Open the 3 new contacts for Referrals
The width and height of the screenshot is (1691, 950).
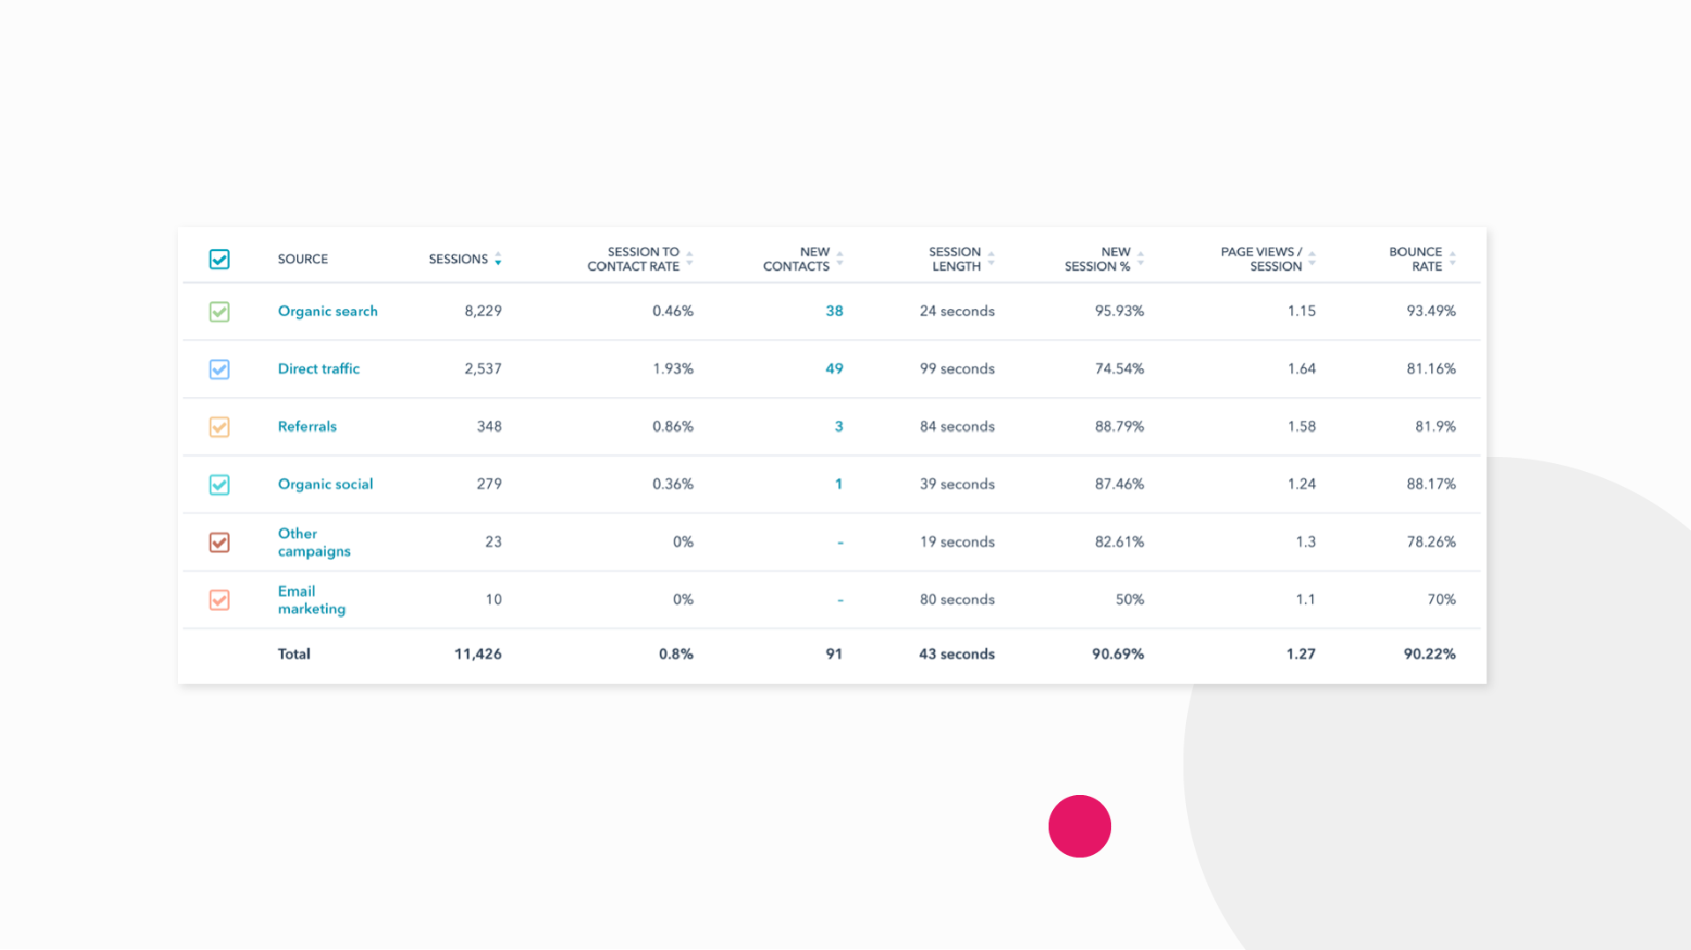click(x=839, y=426)
